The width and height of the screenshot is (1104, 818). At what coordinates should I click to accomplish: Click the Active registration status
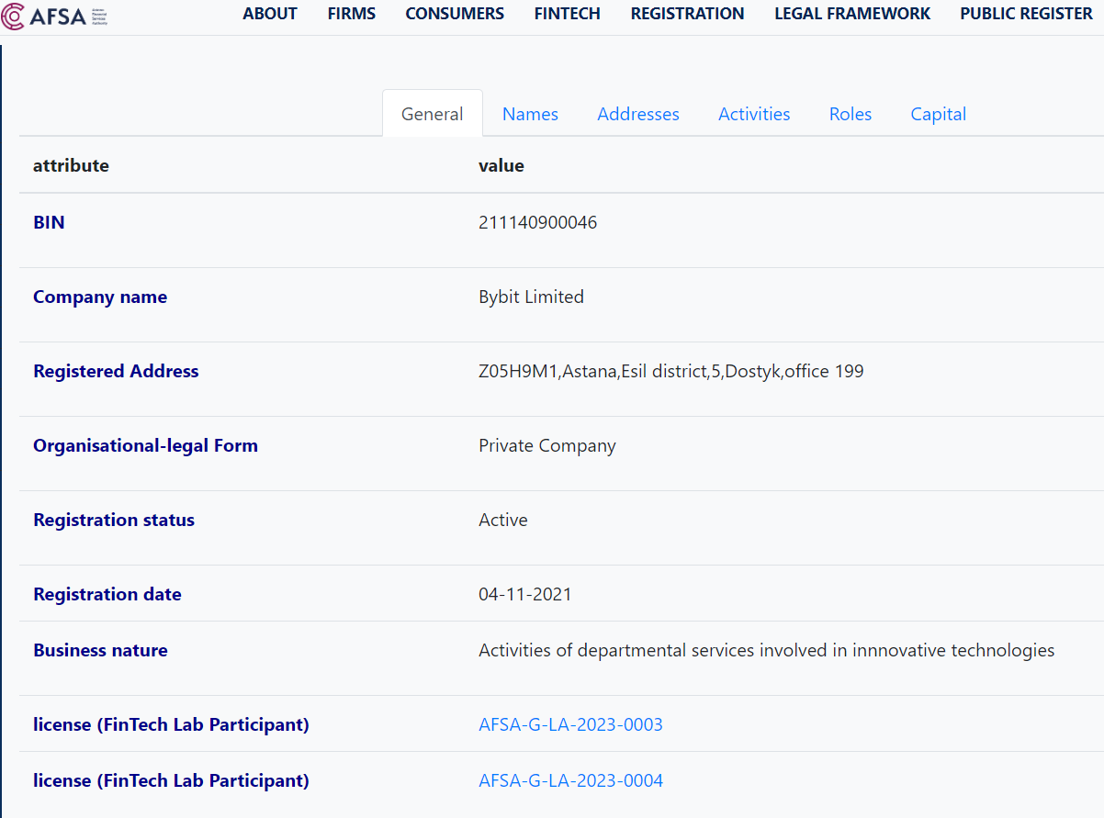click(503, 520)
